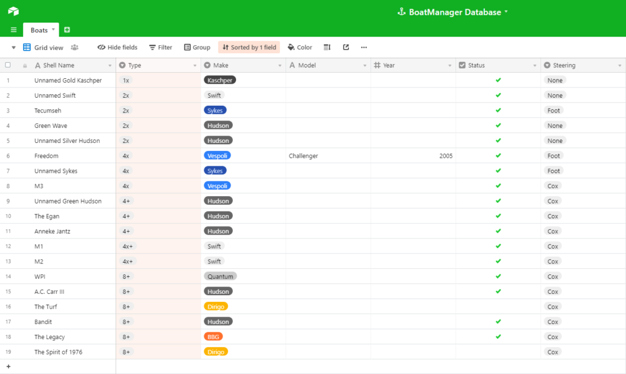The height and width of the screenshot is (374, 626).
Task: Select the Anneke Jantz shell name
Action: (x=53, y=231)
